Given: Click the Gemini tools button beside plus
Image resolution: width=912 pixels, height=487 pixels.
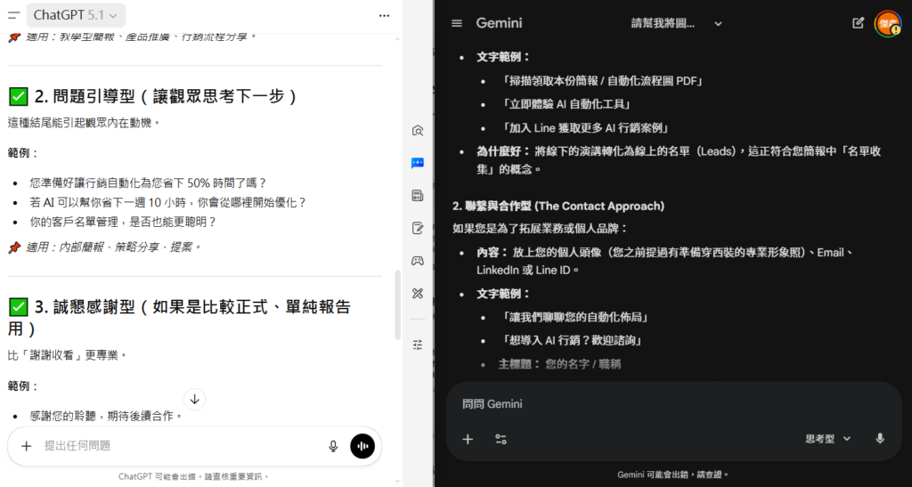Looking at the screenshot, I should [501, 439].
